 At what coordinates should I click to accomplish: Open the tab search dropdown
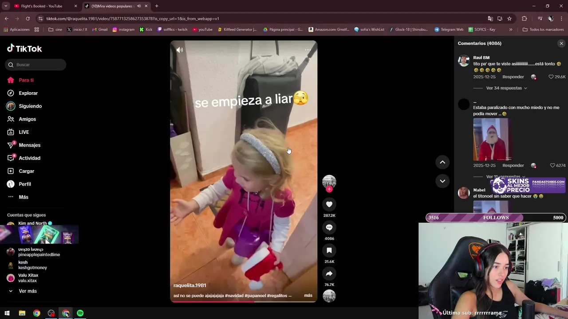6,6
